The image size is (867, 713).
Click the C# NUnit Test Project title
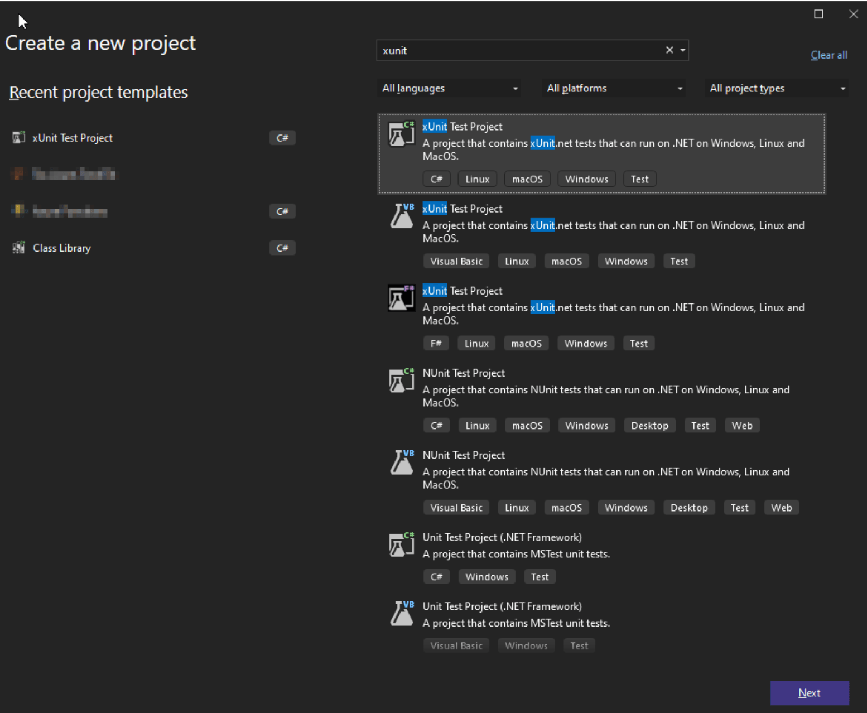point(464,373)
